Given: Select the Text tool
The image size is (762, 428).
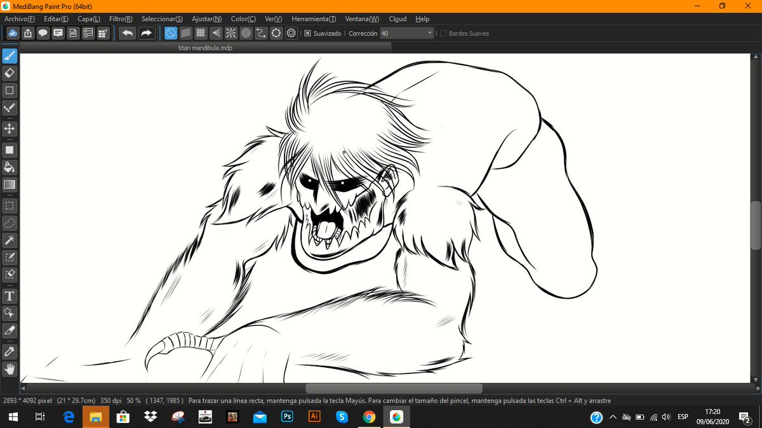Looking at the screenshot, I should [10, 296].
